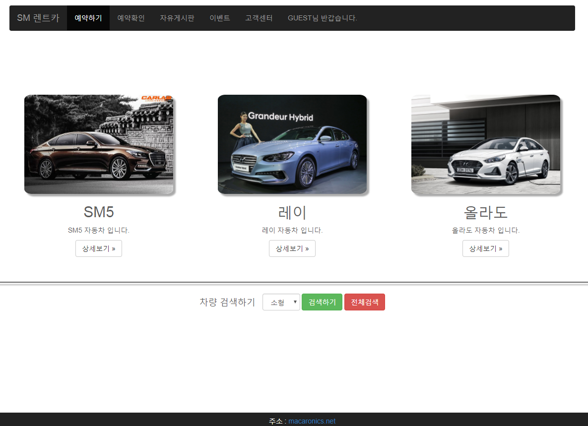This screenshot has width=588, height=426.
Task: Click the blue Grandeur Hybrid car image
Action: click(x=292, y=144)
